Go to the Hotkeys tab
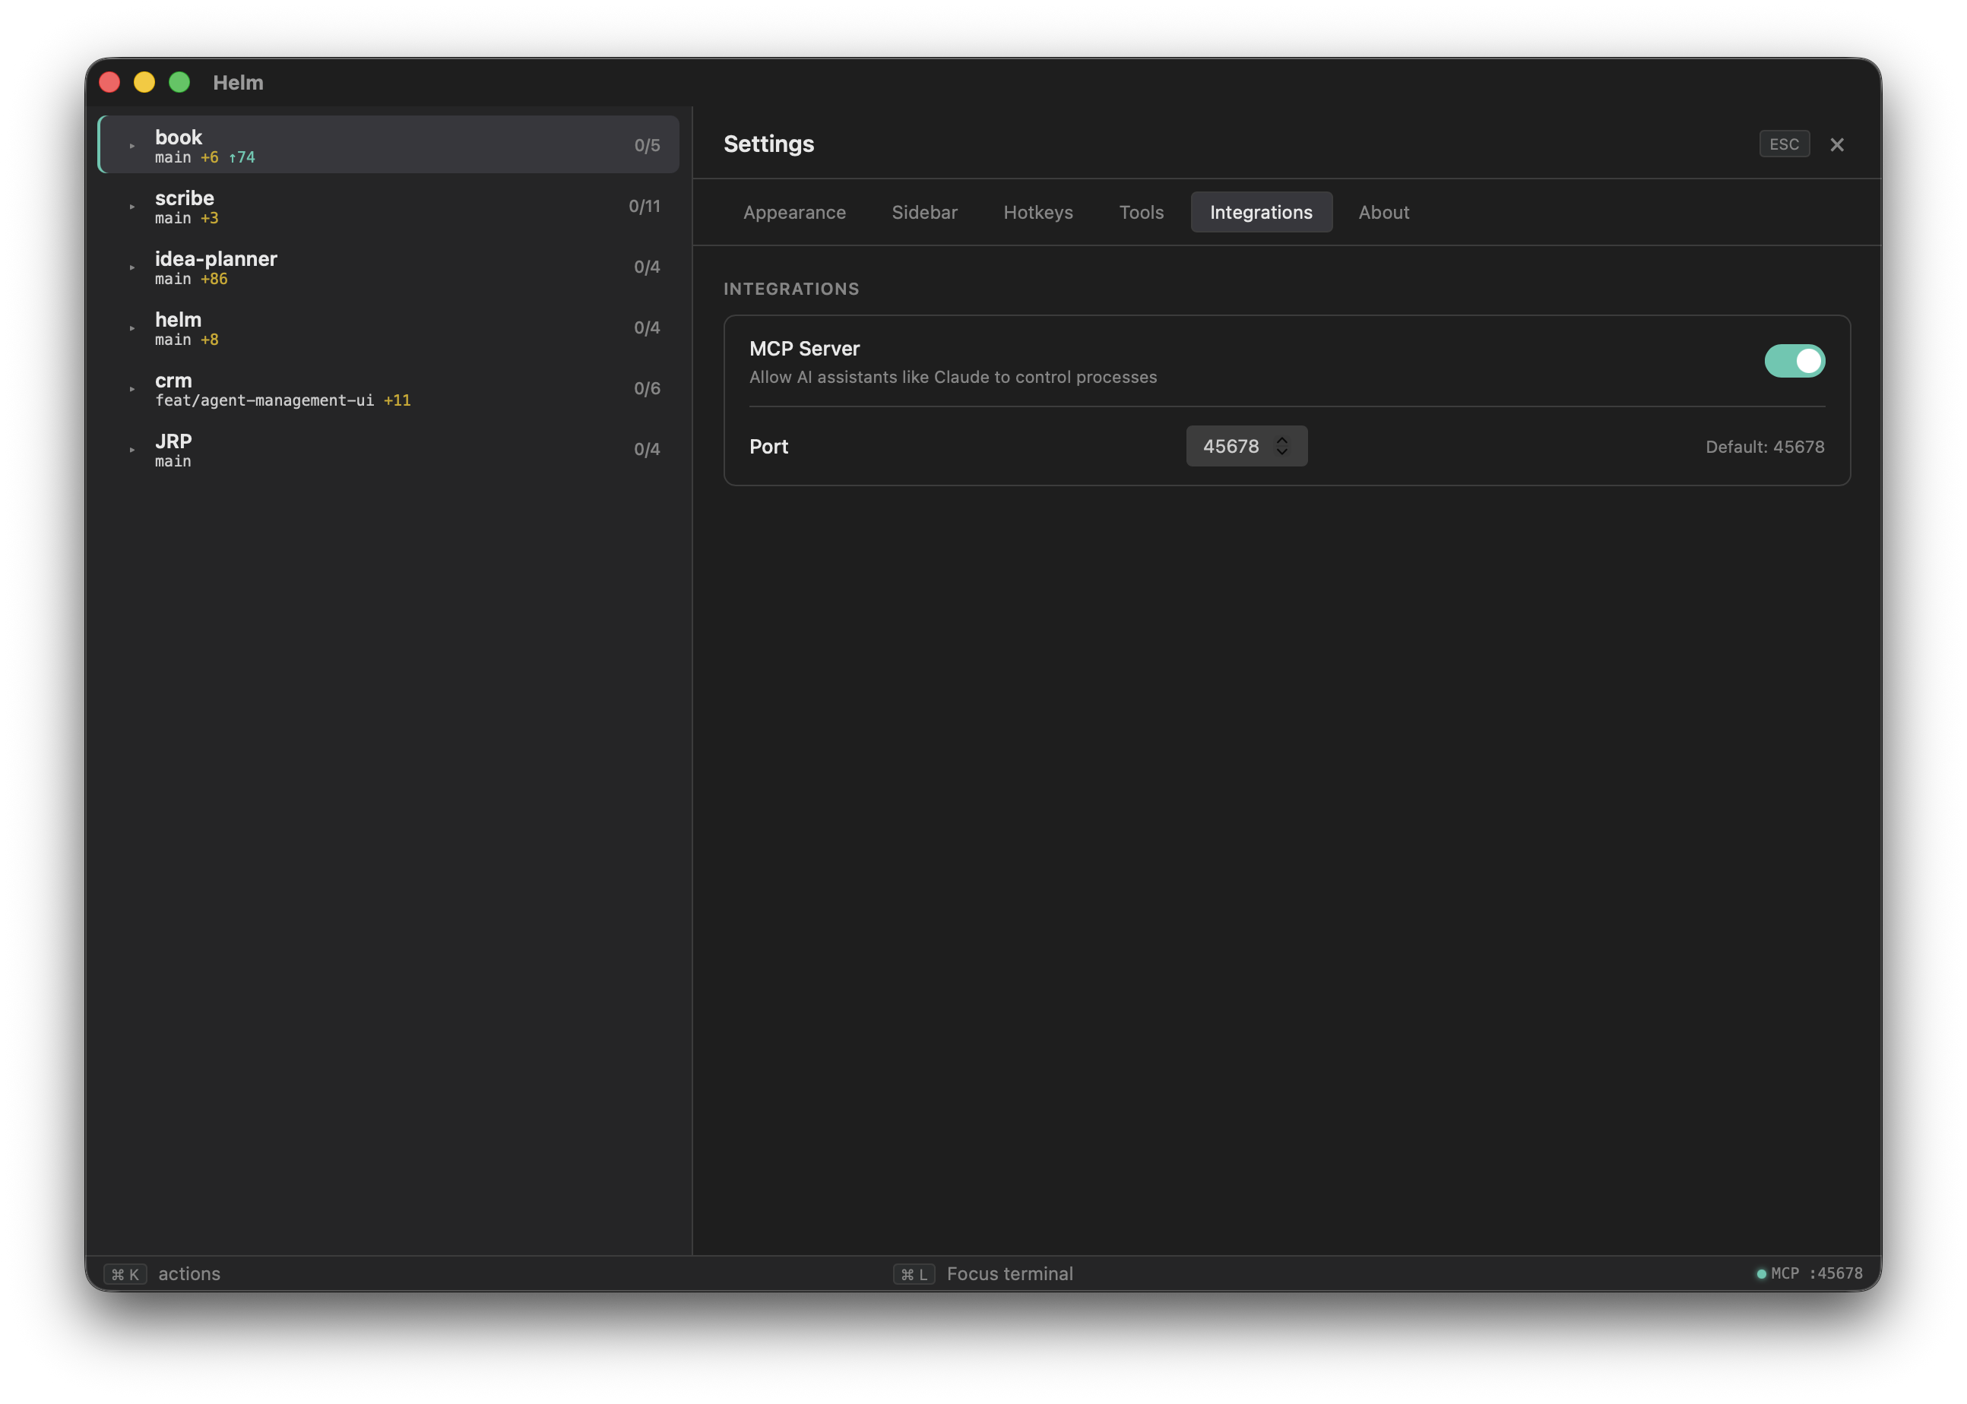 [1037, 212]
